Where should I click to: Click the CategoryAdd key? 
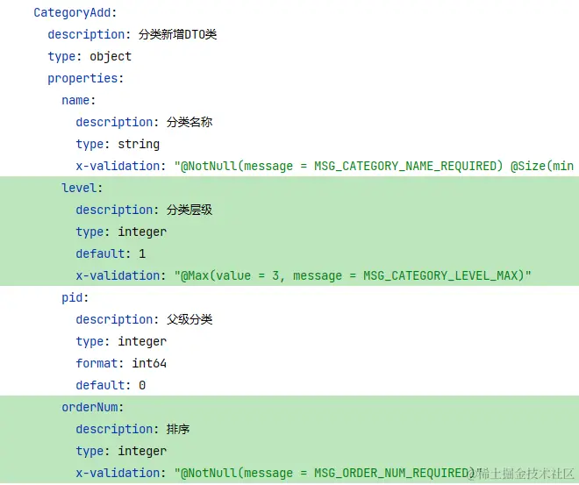point(74,12)
